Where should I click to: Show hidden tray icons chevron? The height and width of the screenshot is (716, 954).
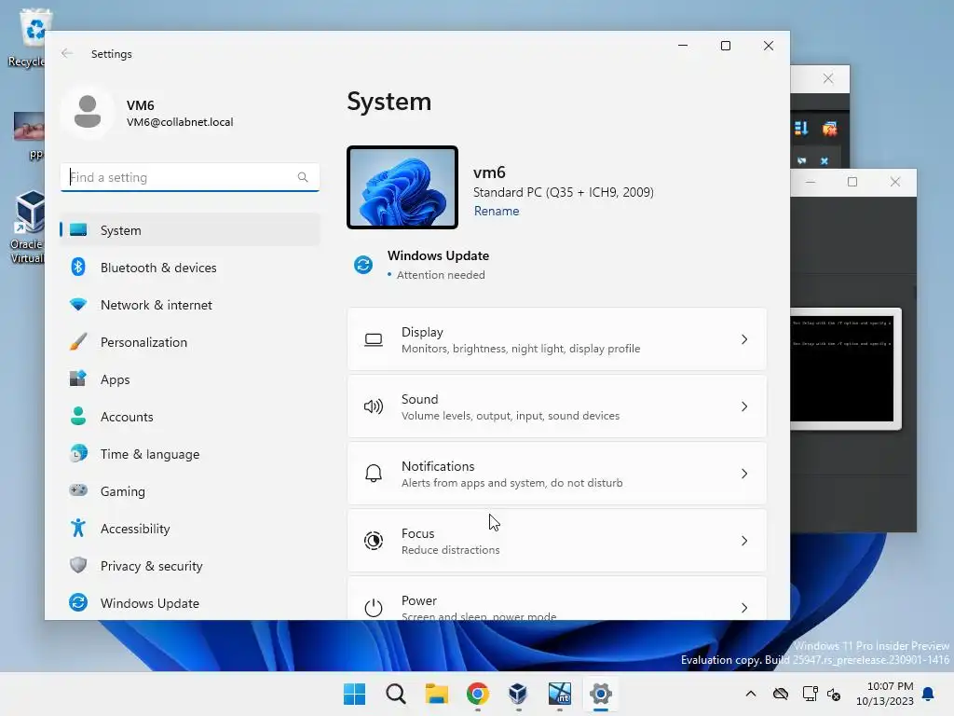coord(751,694)
